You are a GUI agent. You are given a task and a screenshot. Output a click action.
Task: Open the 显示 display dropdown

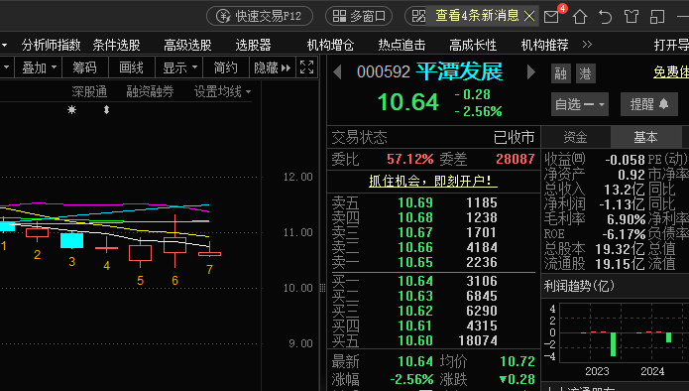179,67
